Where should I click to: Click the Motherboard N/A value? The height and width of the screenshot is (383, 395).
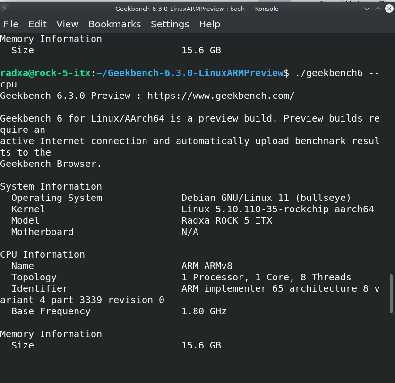190,232
